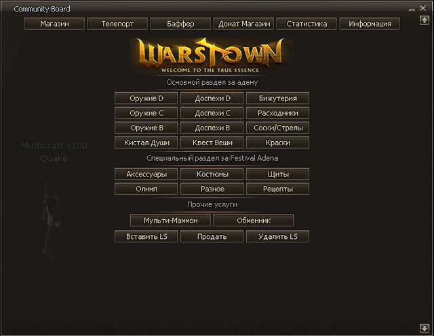
Task: Open the Оружие B shop section
Action: 146,128
